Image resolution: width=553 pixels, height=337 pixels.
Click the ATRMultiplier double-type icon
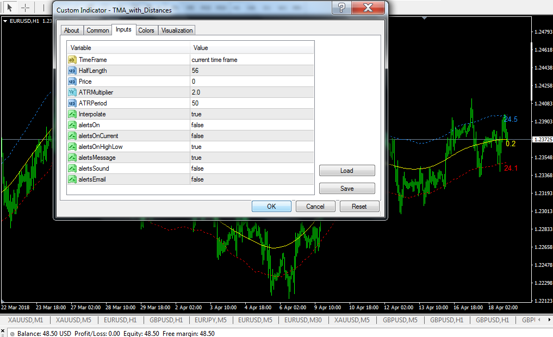tap(72, 92)
